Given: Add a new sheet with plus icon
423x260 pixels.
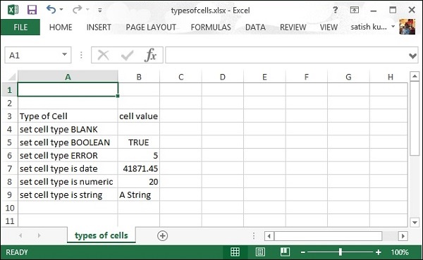Looking at the screenshot, I should point(162,236).
